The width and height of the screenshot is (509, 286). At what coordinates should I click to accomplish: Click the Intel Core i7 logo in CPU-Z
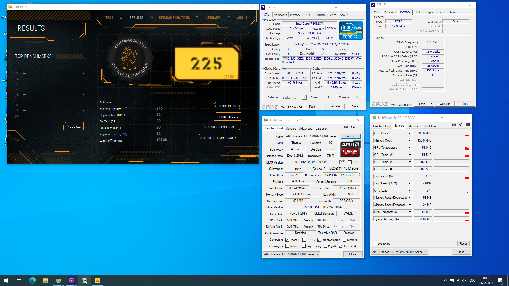coord(351,31)
